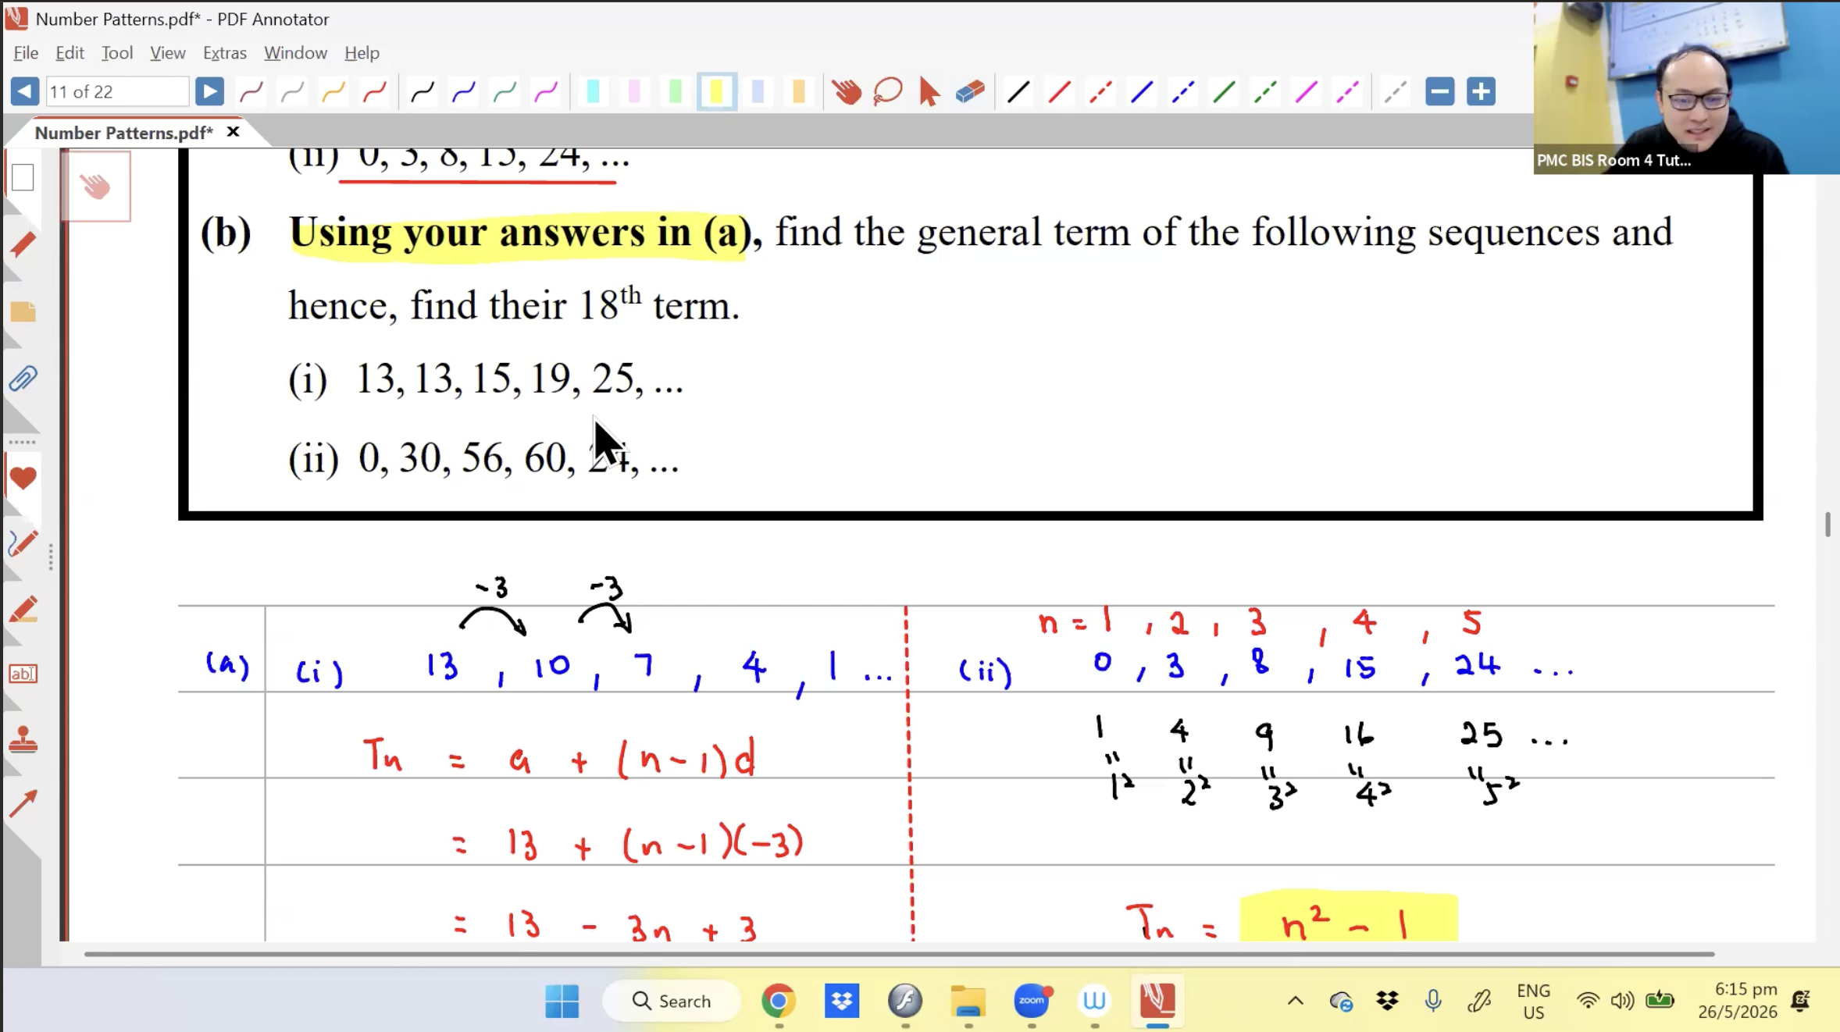The image size is (1840, 1032).
Task: Select the black pen in toolbar
Action: coord(423,92)
